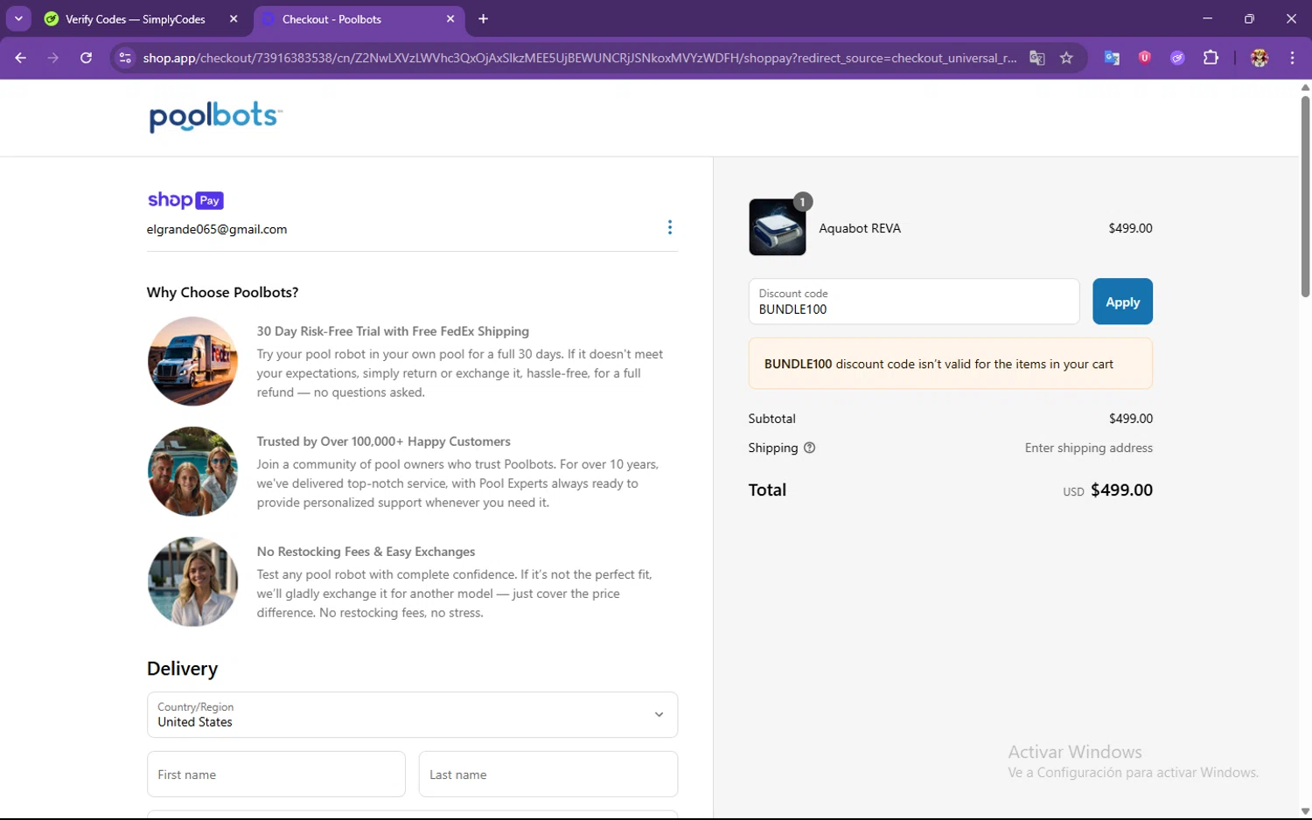Open a new browser tab
This screenshot has width=1312, height=820.
tap(483, 19)
